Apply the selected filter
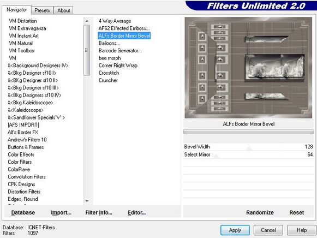The width and height of the screenshot is (317, 238). (235, 230)
